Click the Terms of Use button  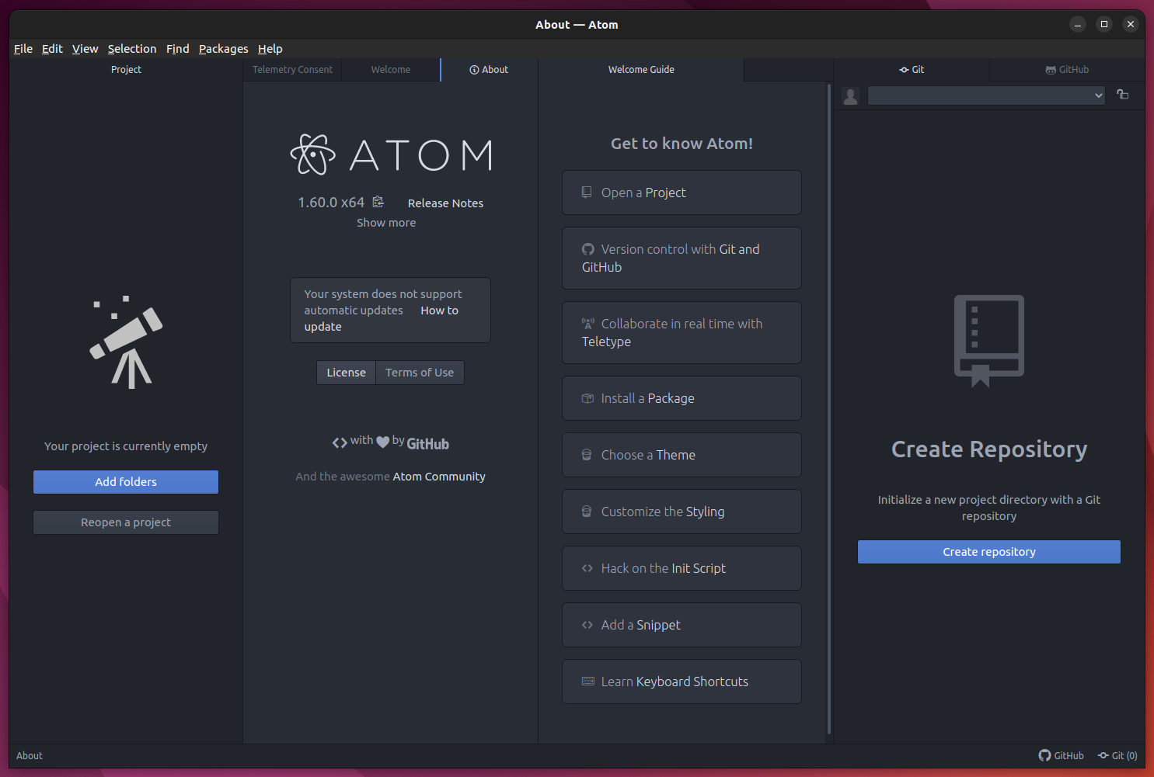[420, 373]
